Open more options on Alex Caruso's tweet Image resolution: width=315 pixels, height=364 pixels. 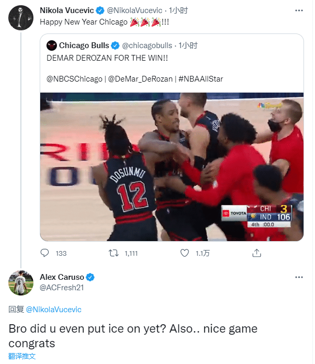point(298,277)
